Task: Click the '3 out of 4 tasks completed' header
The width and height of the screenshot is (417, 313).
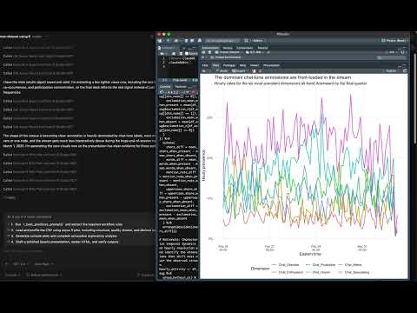Action: (x=30, y=216)
